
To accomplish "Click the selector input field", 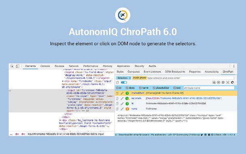I will pyautogui.click(x=191, y=78).
